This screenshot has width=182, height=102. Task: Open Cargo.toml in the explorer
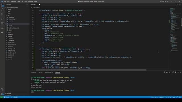(11, 41)
